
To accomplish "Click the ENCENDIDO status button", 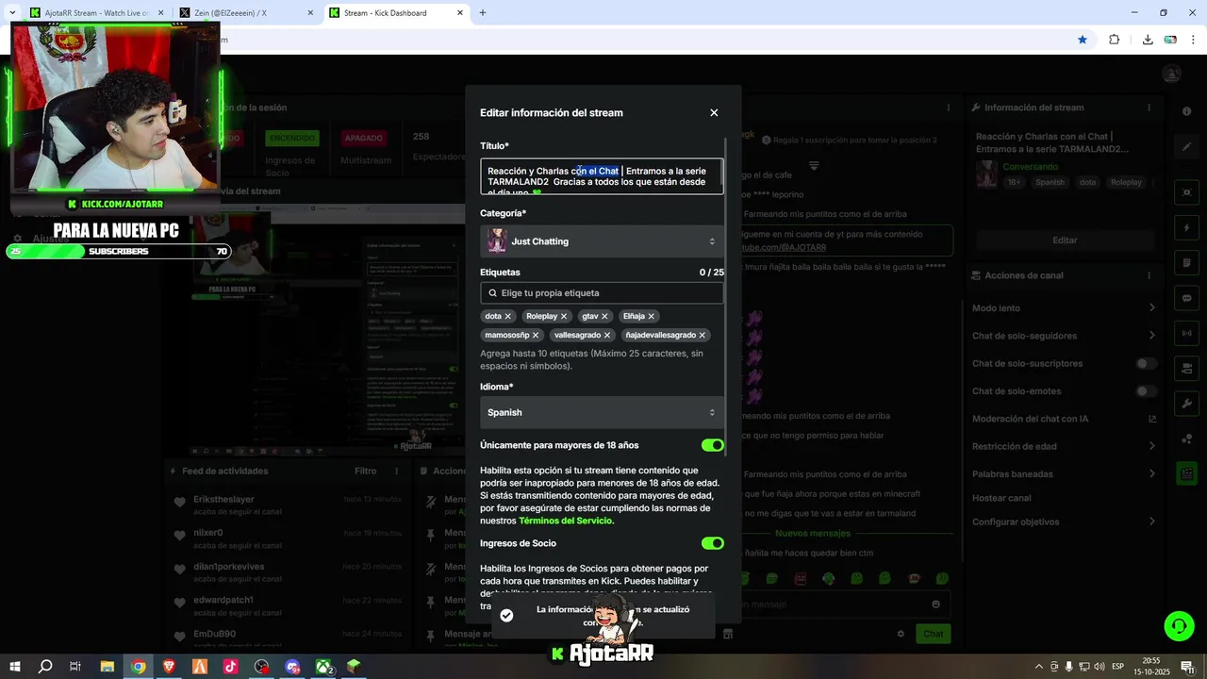I will coord(291,138).
